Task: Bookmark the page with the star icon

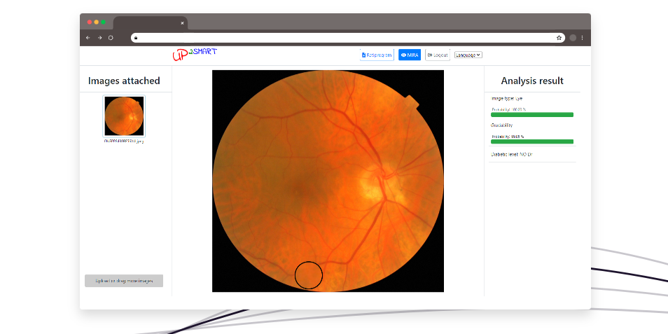Action: tap(559, 38)
